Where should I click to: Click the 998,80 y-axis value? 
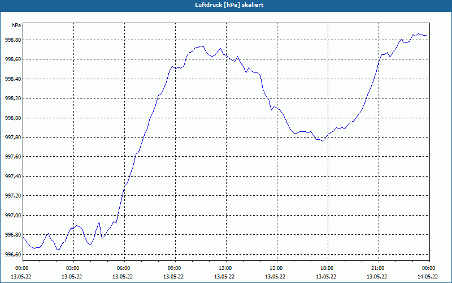[x=13, y=40]
